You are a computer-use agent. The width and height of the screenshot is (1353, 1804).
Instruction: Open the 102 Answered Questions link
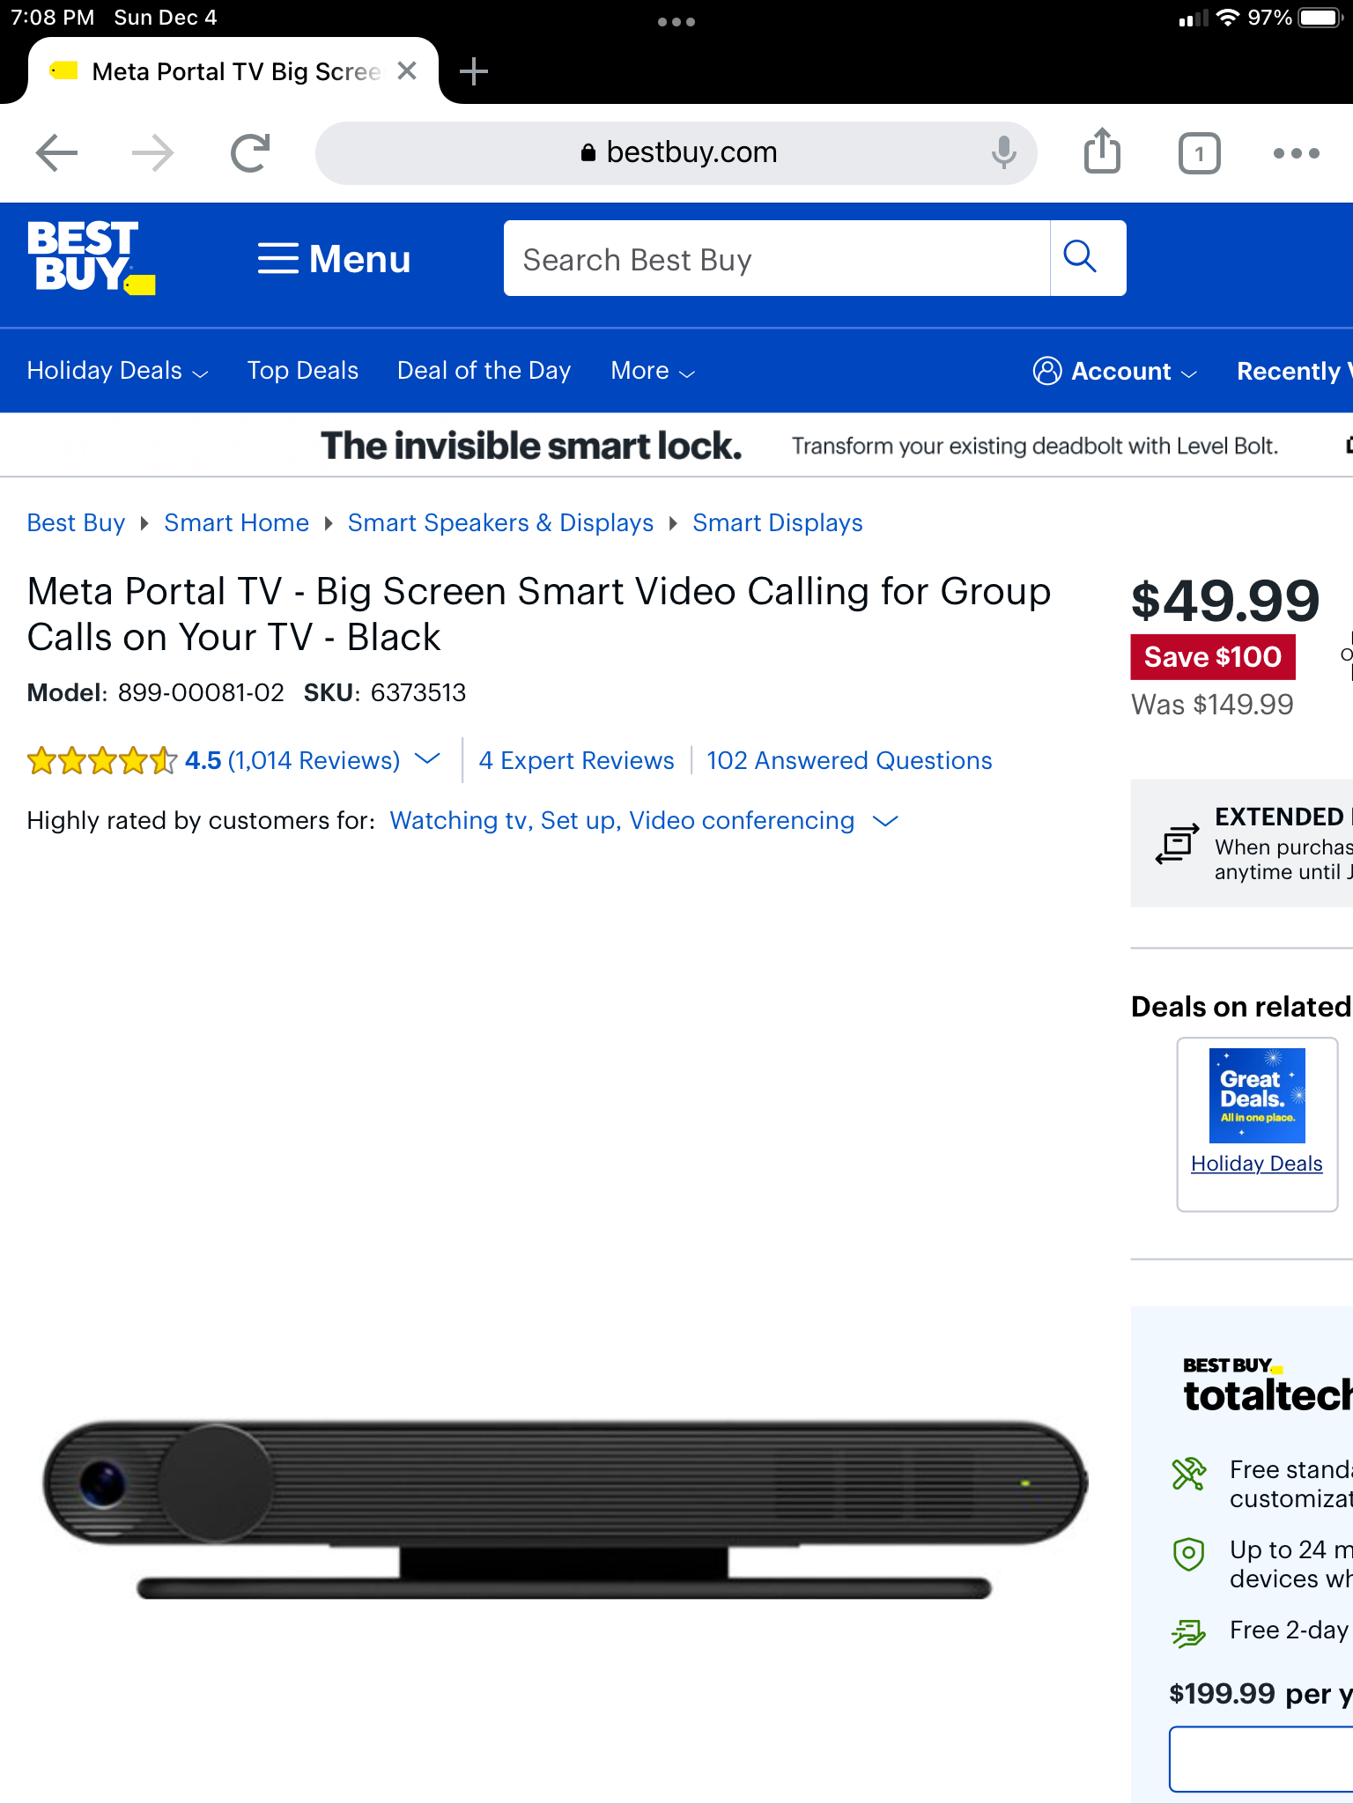pos(849,760)
